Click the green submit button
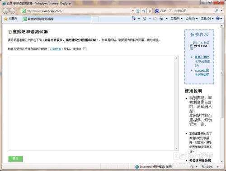The width and height of the screenshot is (226, 171). point(15,159)
